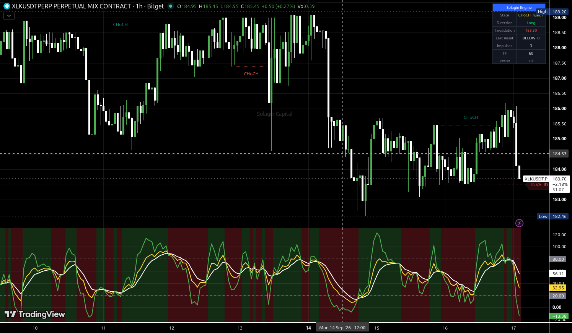The width and height of the screenshot is (572, 333).
Task: Click the red CHoCH label near date 13
Action: coord(251,74)
